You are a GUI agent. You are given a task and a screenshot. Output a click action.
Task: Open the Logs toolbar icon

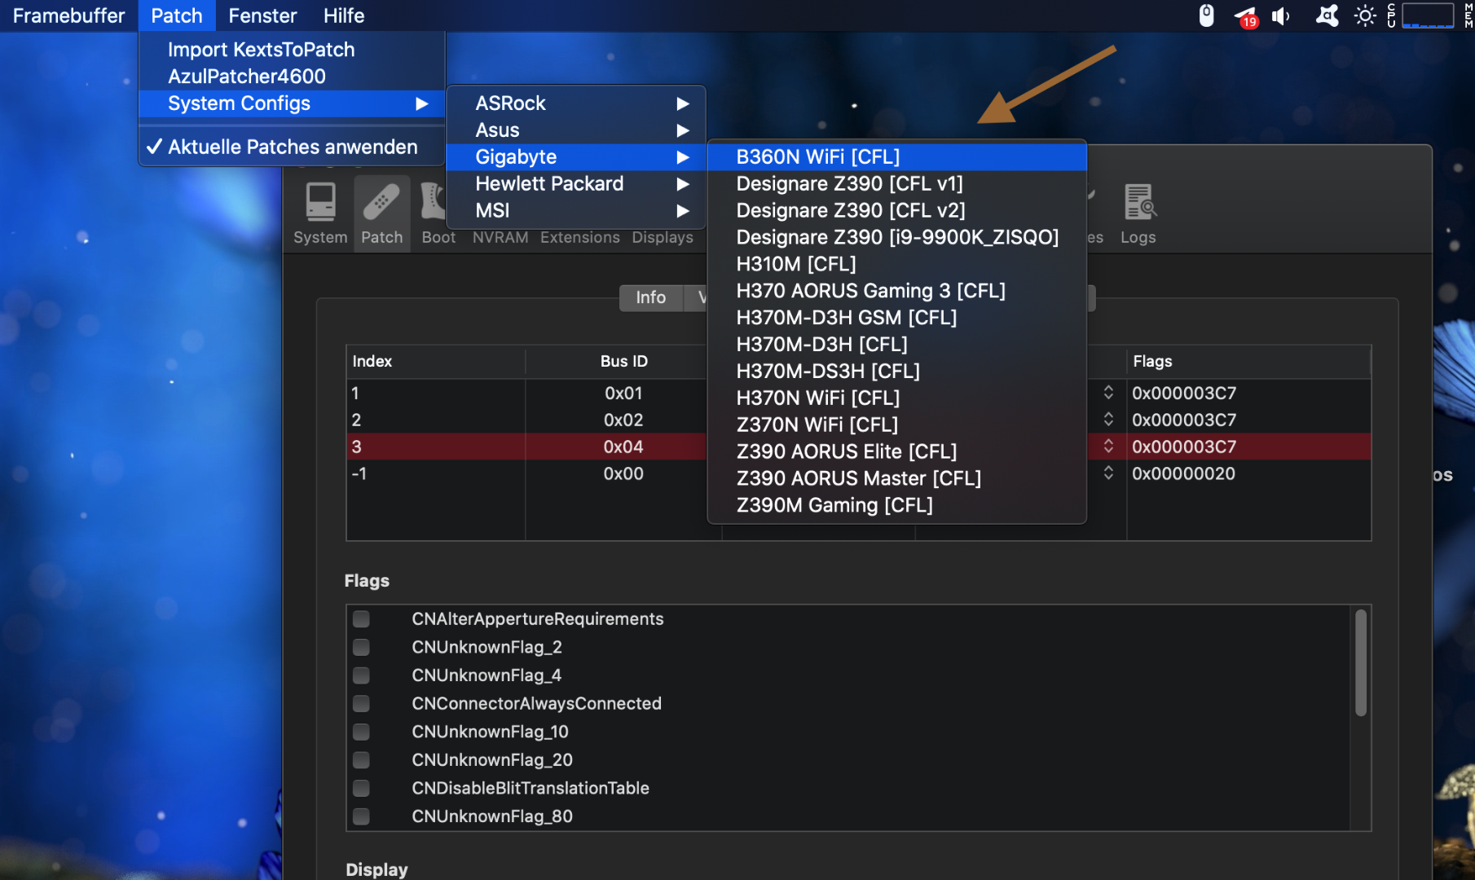[x=1138, y=213]
